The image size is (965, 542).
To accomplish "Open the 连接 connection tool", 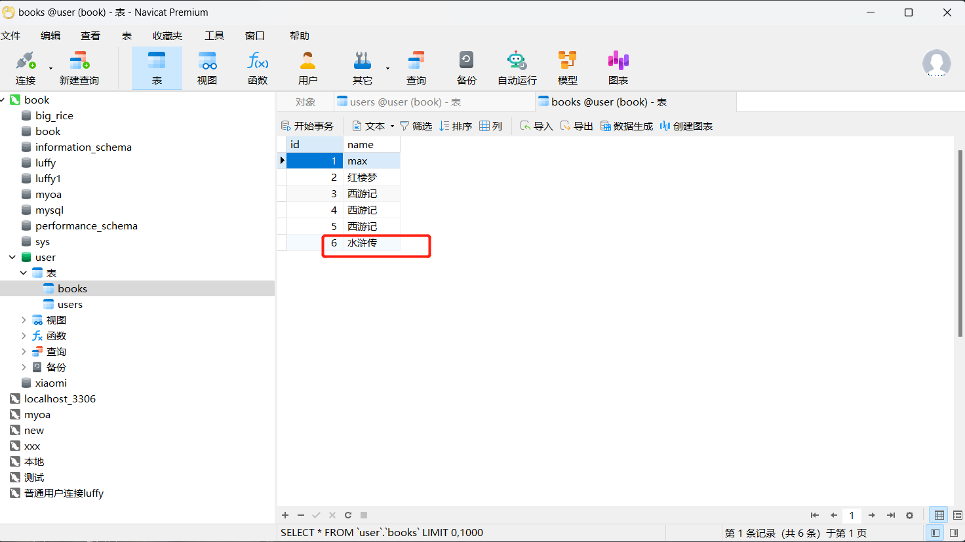I will (x=26, y=68).
